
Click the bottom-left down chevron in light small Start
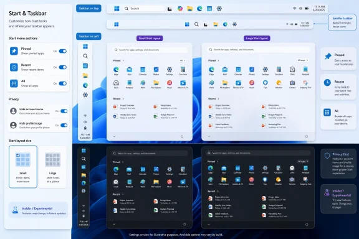click(x=114, y=136)
